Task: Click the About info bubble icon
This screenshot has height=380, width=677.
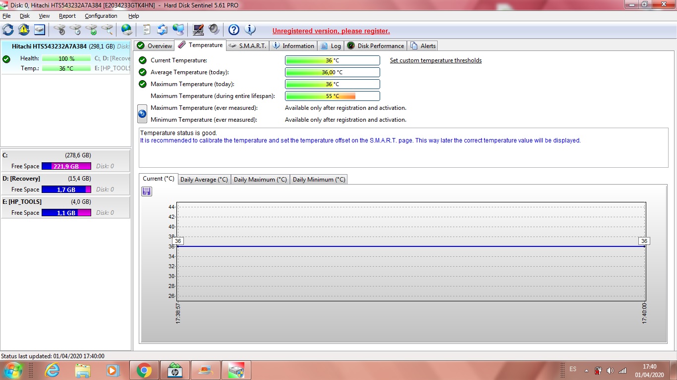Action: (250, 30)
